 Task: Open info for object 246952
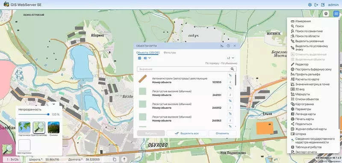pyautogui.click(x=230, y=107)
